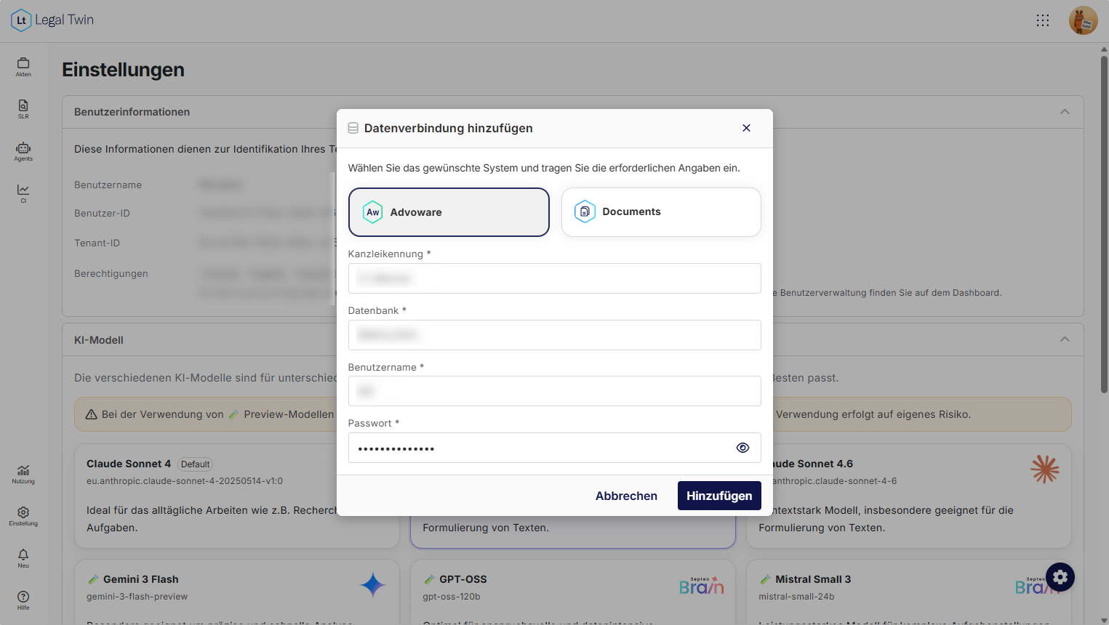This screenshot has width=1109, height=625.
Task: Select Documents as the data system
Action: 661,212
